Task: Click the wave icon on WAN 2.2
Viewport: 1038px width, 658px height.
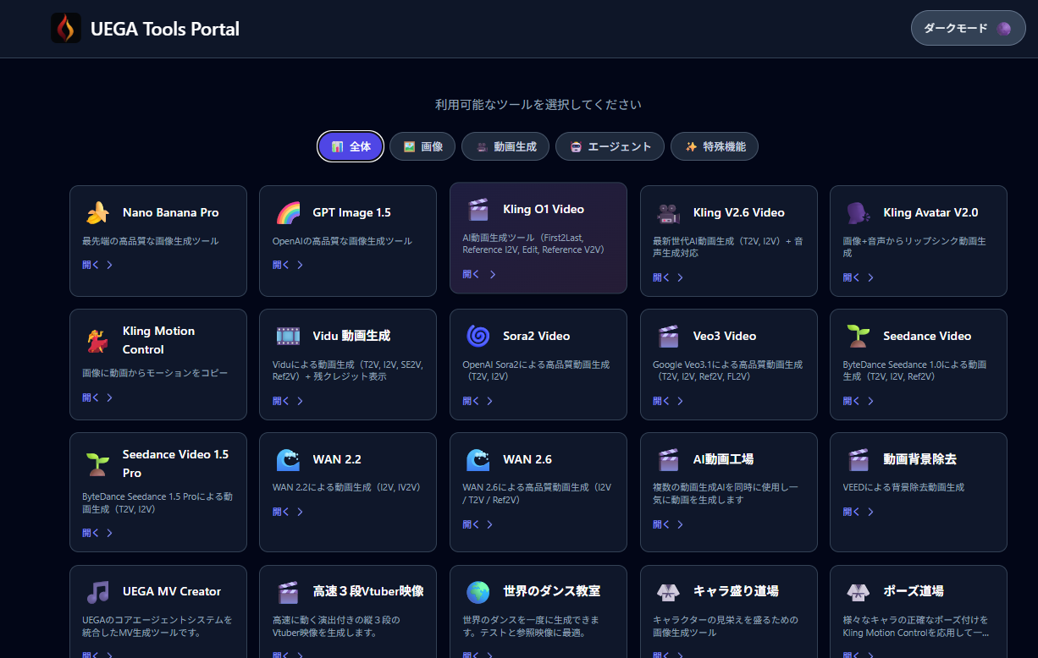Action: [x=288, y=460]
